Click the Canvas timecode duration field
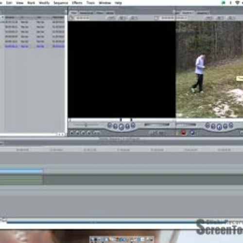 coord(182,18)
